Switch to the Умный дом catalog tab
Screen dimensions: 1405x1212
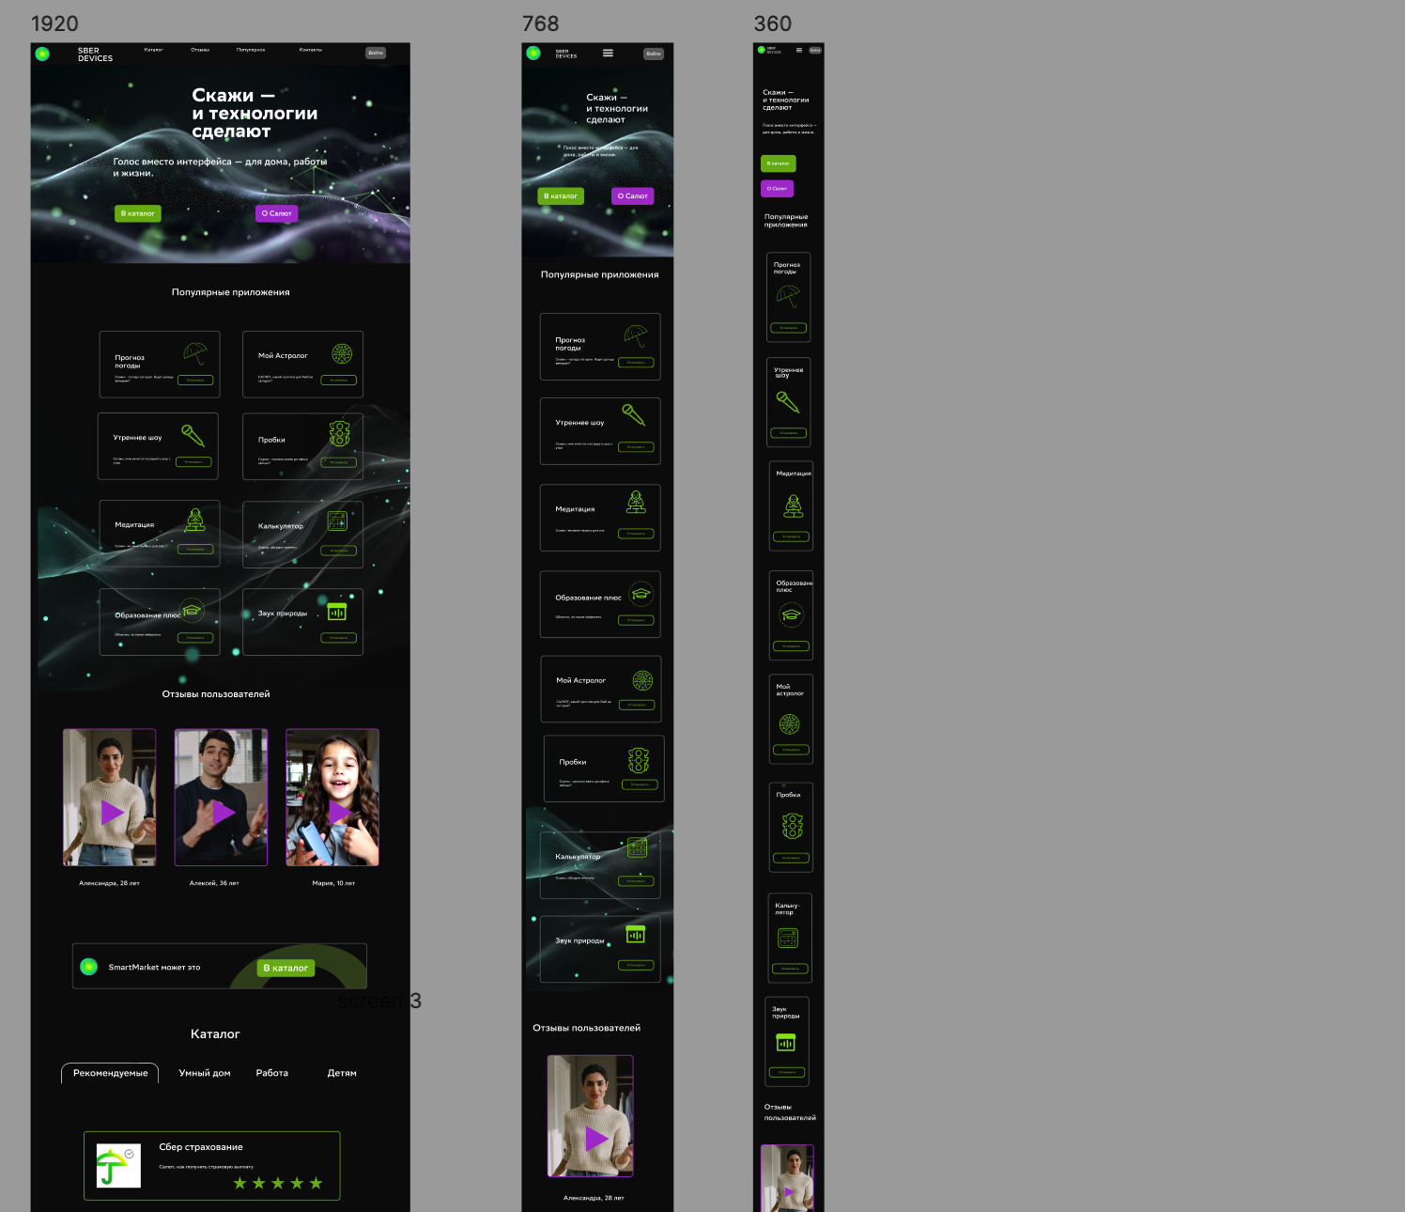coord(205,1073)
